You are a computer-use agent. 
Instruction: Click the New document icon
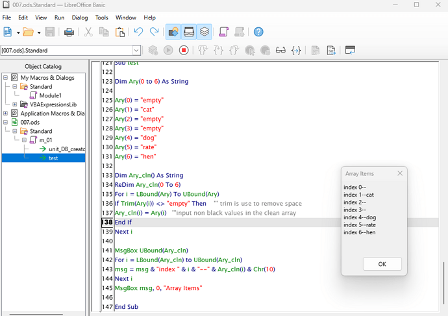pyautogui.click(x=8, y=32)
